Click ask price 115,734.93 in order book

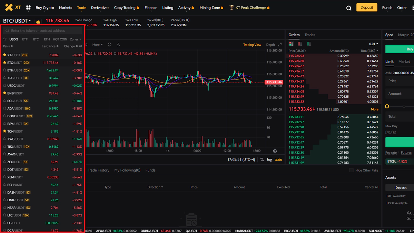coord(296,56)
